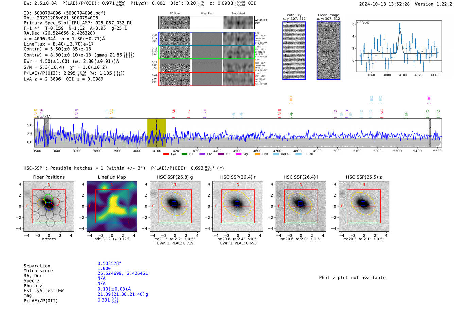Click the blue square in the HSC g image
Viewport: 476px width, 324px height.
(174, 203)
